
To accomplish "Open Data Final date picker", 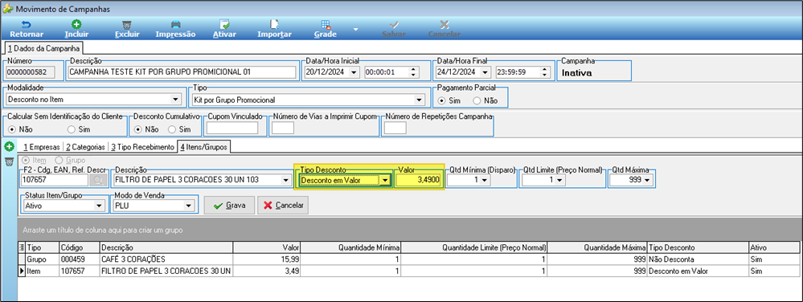I will point(485,72).
